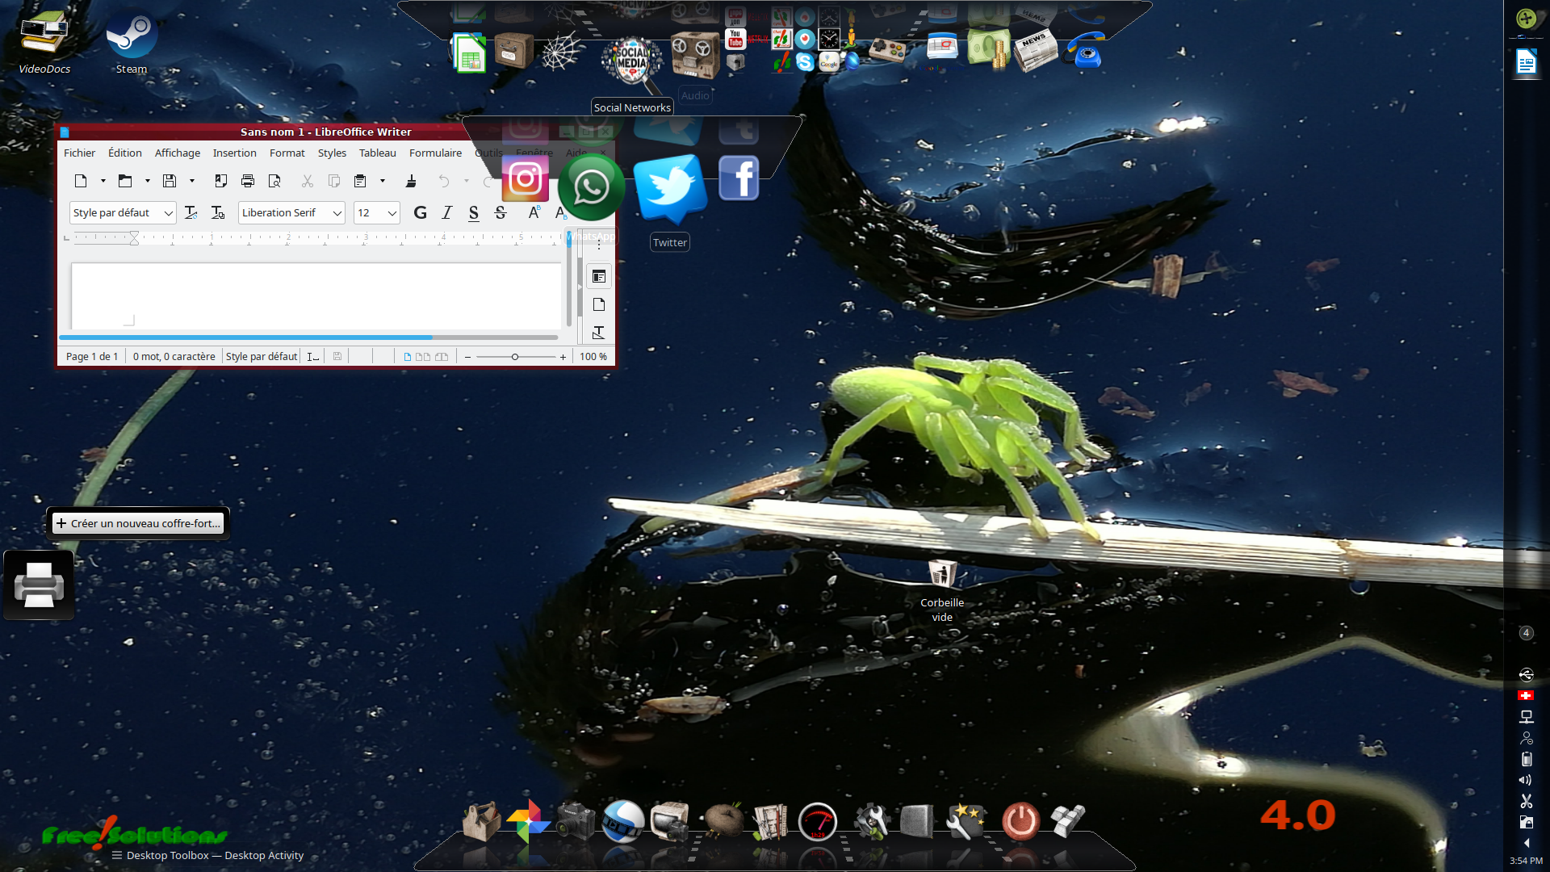Click the zoom slider in status bar
The image size is (1550, 872).
tap(515, 357)
